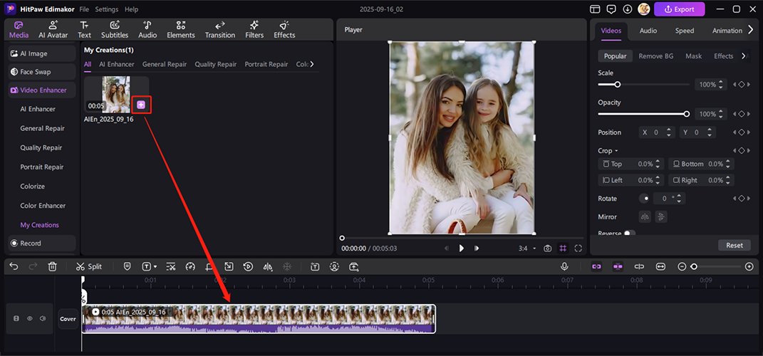The image size is (763, 356).
Task: Play the video in the player
Action: coord(462,248)
